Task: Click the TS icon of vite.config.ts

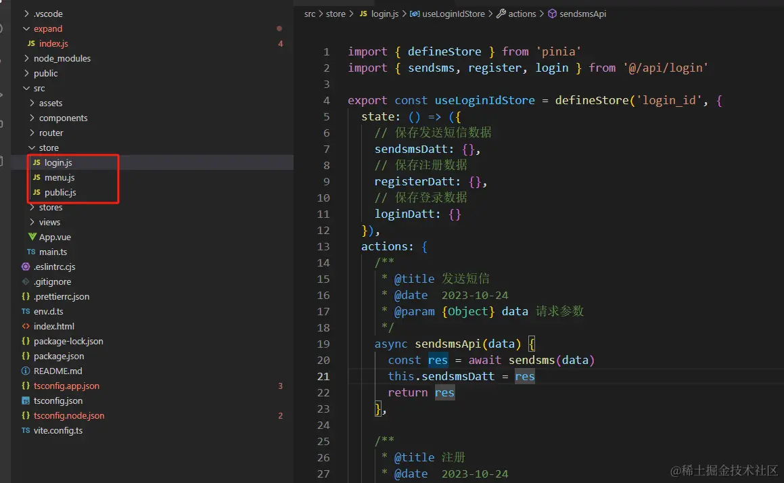Action: 26,430
